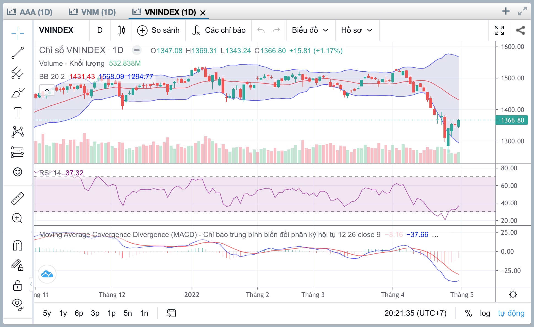Select the brush drawing tool

pyautogui.click(x=18, y=93)
